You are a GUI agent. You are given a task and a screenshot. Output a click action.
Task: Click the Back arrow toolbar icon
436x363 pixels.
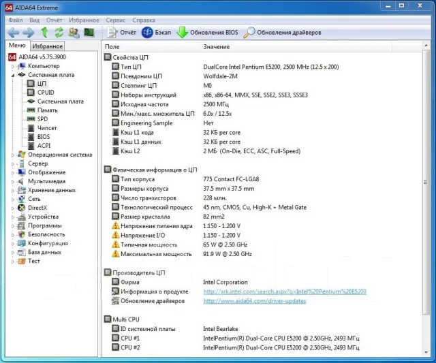pyautogui.click(x=13, y=33)
